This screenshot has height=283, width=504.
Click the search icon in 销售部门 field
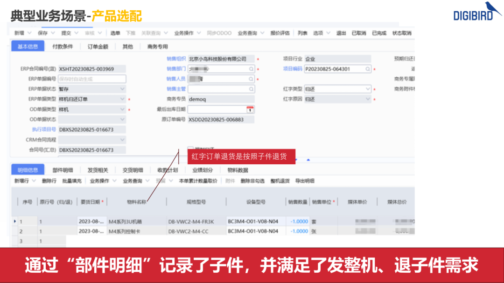point(251,69)
